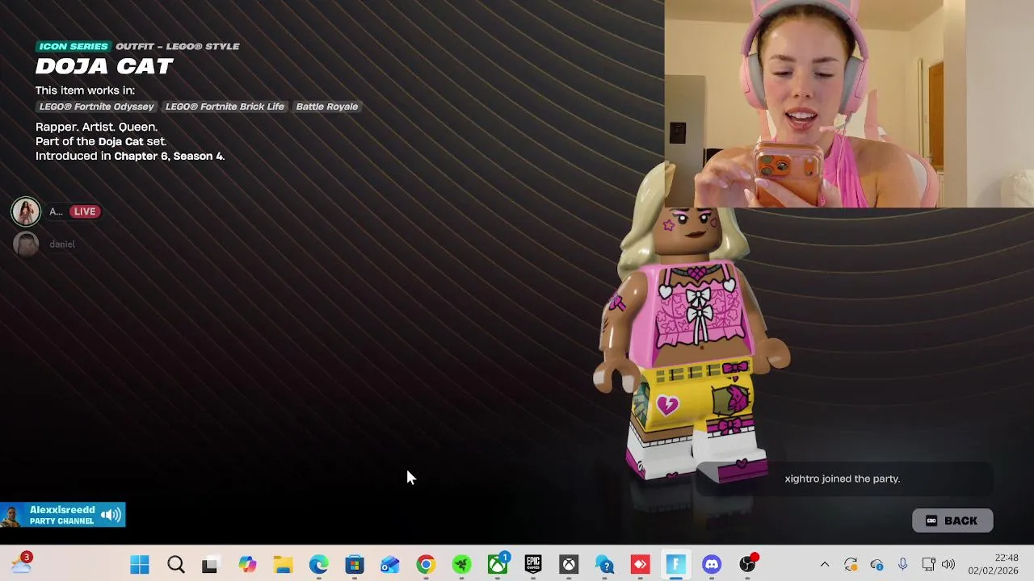Select the Battle Royale tag
Screen dimensions: 1034x581
[326, 107]
